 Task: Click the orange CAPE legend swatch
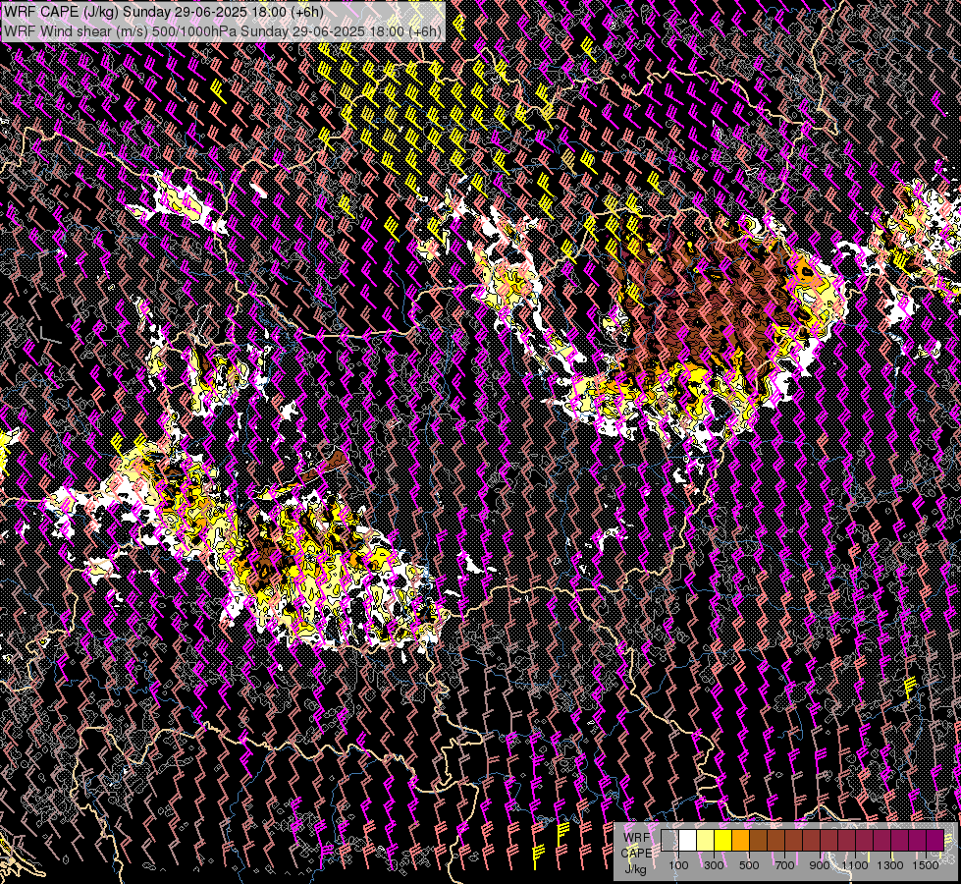740,840
